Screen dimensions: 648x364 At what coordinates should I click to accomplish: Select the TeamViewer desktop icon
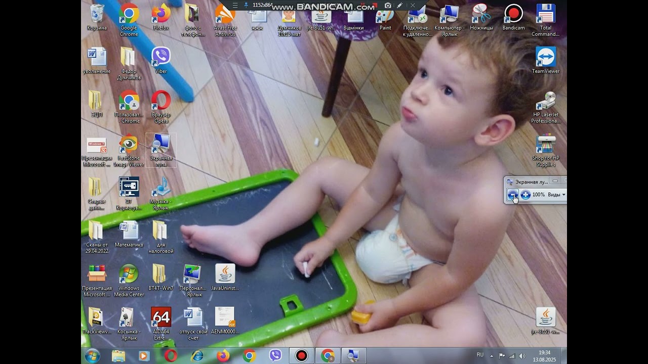pyautogui.click(x=546, y=61)
